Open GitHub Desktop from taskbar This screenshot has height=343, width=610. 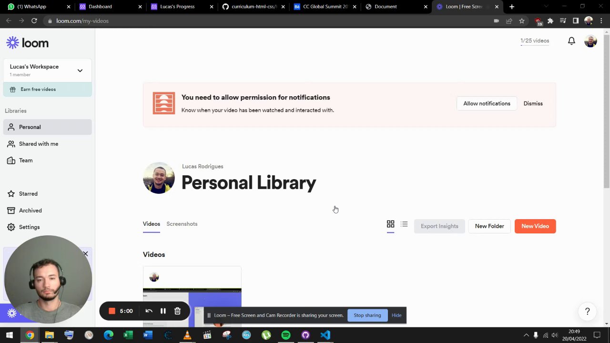[305, 335]
